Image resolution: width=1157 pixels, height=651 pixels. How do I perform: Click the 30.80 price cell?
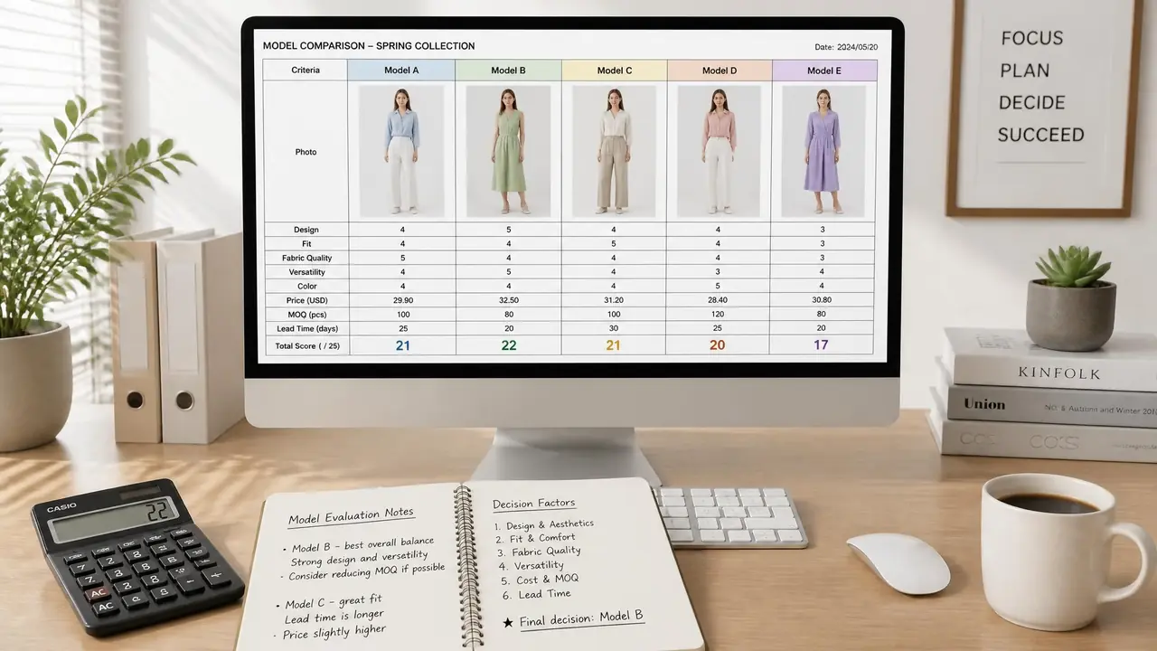(822, 300)
